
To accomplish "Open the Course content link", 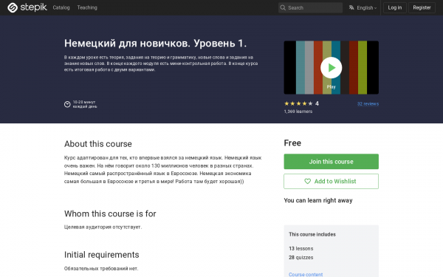I will (306, 274).
